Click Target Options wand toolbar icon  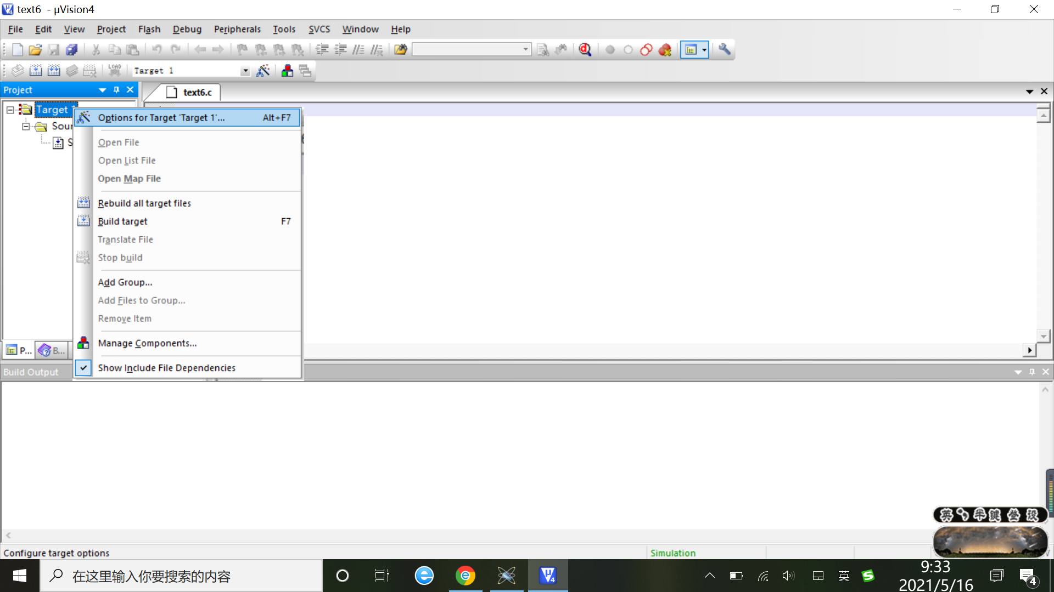(x=263, y=71)
